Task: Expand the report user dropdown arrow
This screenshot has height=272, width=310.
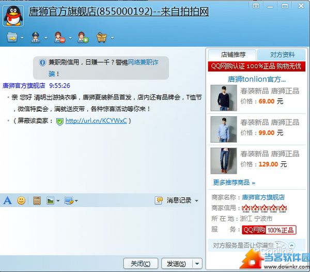Action: point(46,38)
